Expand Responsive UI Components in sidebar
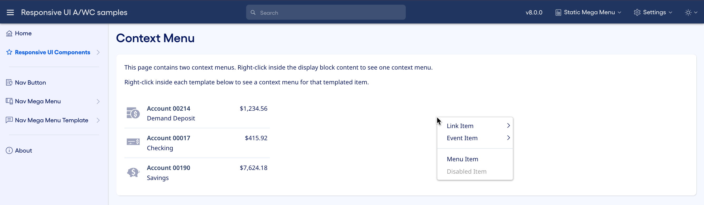This screenshot has height=205, width=704. (98, 52)
